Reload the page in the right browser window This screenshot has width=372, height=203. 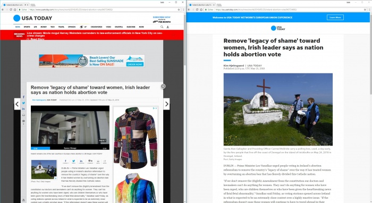197,10
